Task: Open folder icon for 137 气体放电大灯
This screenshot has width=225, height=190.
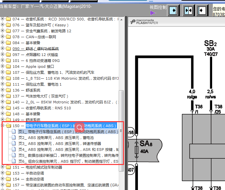Action: 8,96
